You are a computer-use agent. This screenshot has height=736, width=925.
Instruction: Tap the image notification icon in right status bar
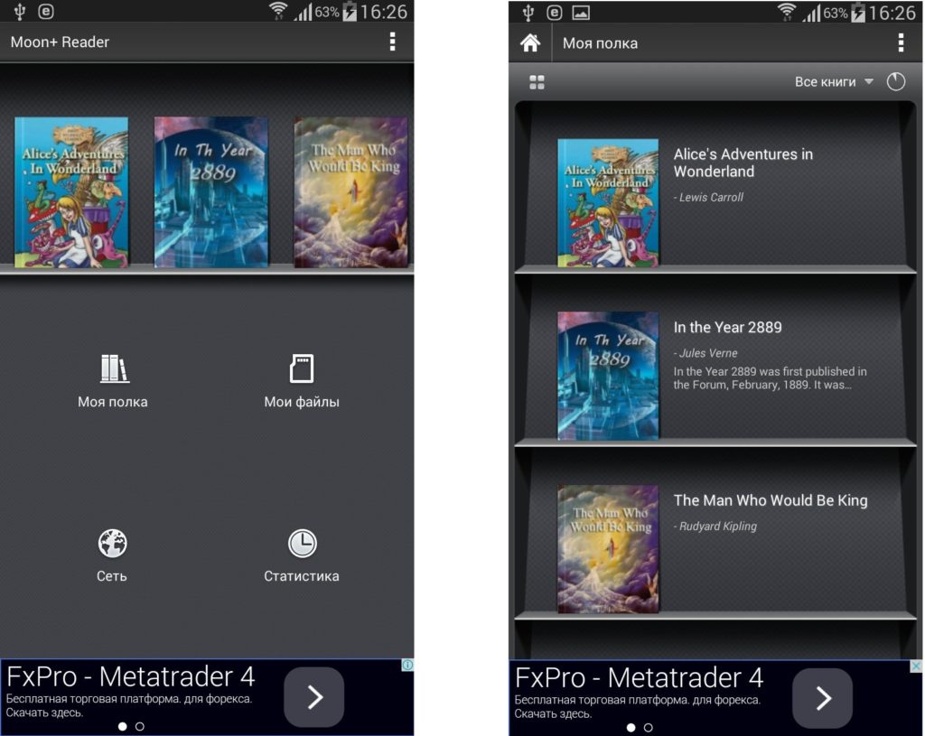tap(581, 13)
